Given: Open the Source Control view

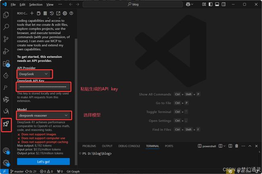Looking at the screenshot, I should (x=6, y=39).
